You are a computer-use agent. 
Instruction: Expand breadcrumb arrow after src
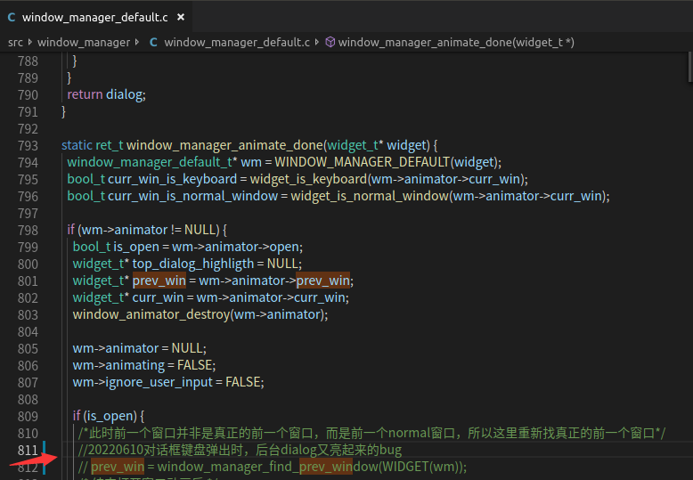(x=30, y=42)
